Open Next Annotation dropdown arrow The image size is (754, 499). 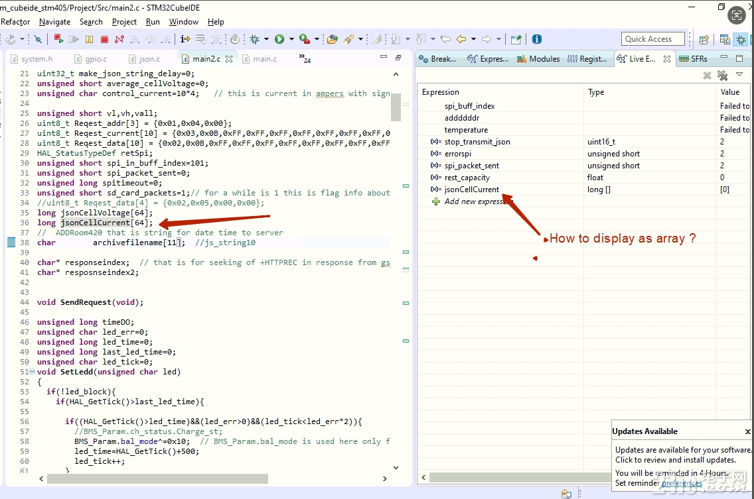pos(408,39)
